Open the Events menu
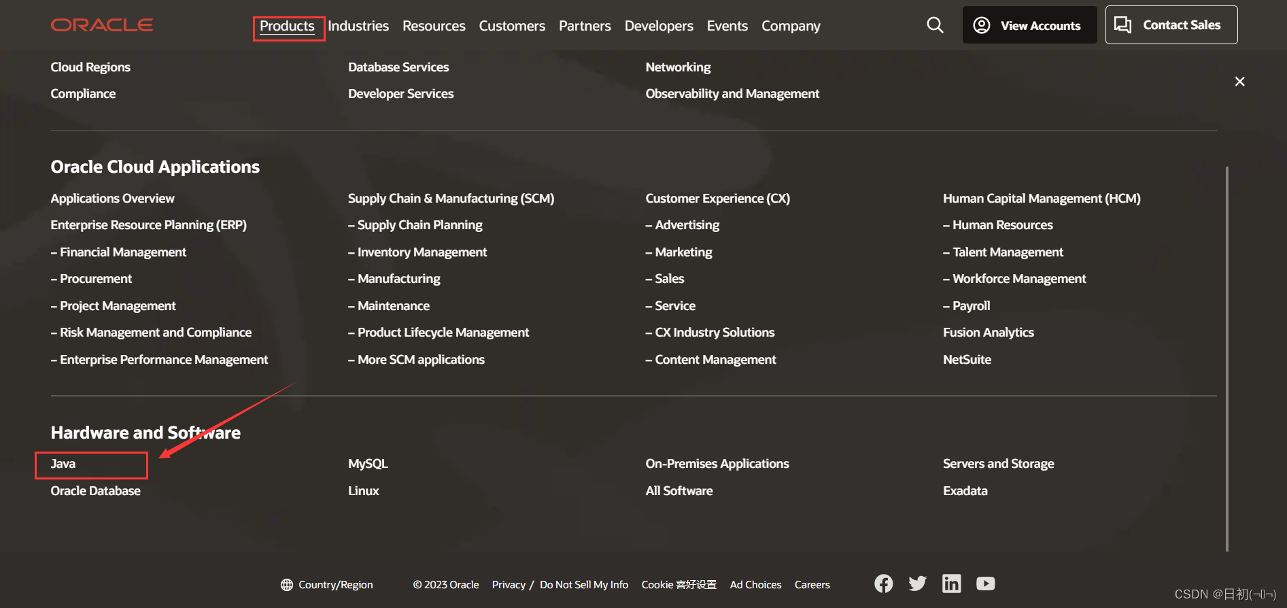The height and width of the screenshot is (608, 1287). point(727,26)
